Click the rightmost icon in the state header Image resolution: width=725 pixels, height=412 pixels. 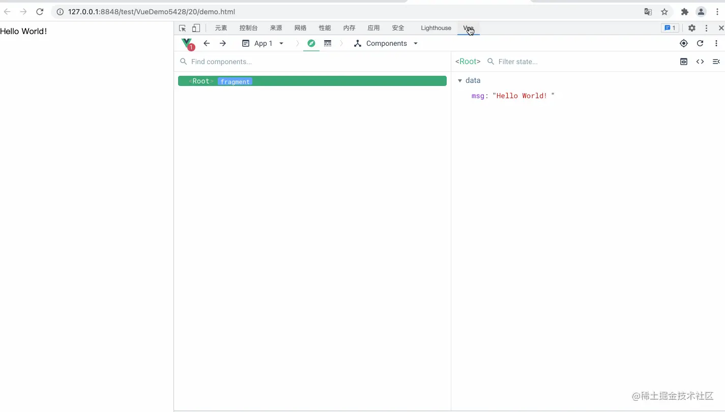[716, 62]
